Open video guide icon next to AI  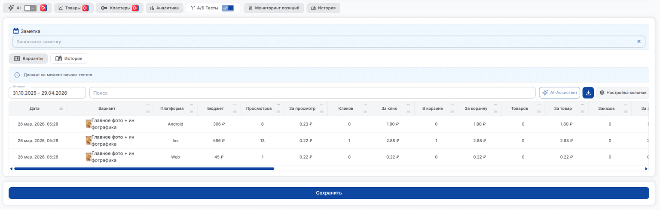43,8
